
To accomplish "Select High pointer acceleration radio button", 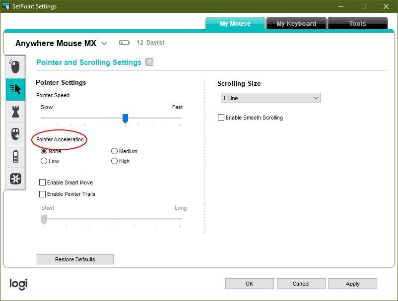I will [x=115, y=161].
